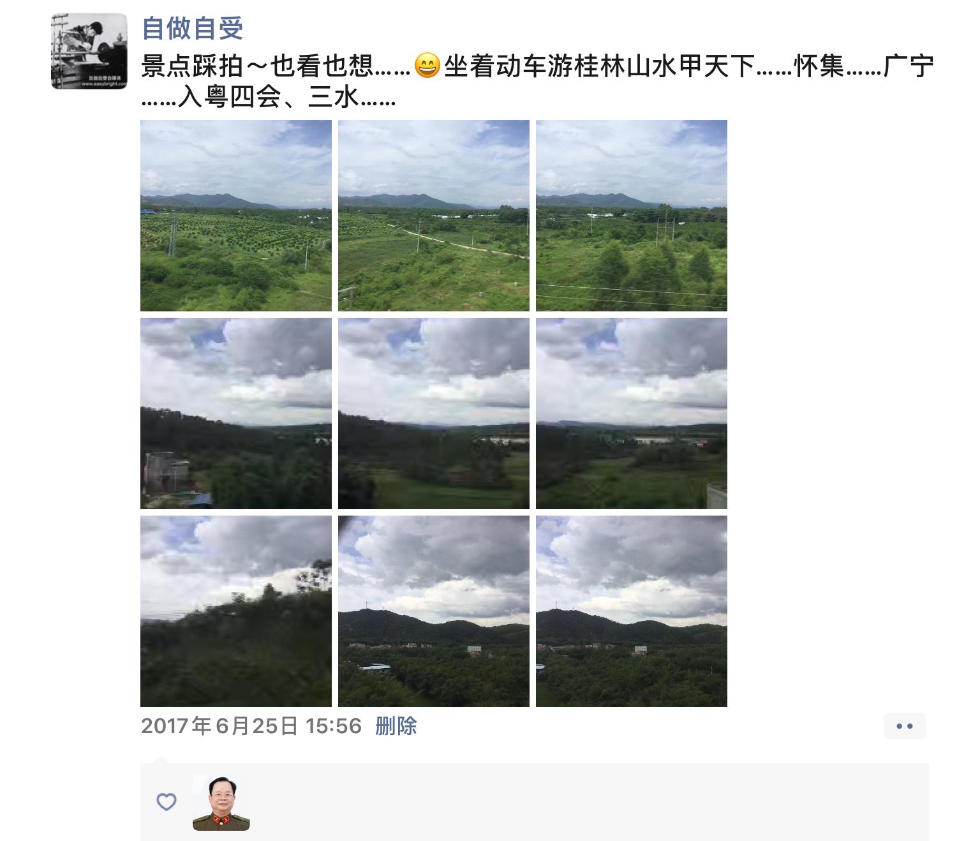The height and width of the screenshot is (841, 980).
Task: Open the poster's black-and-white profile avatar
Action: [x=89, y=51]
